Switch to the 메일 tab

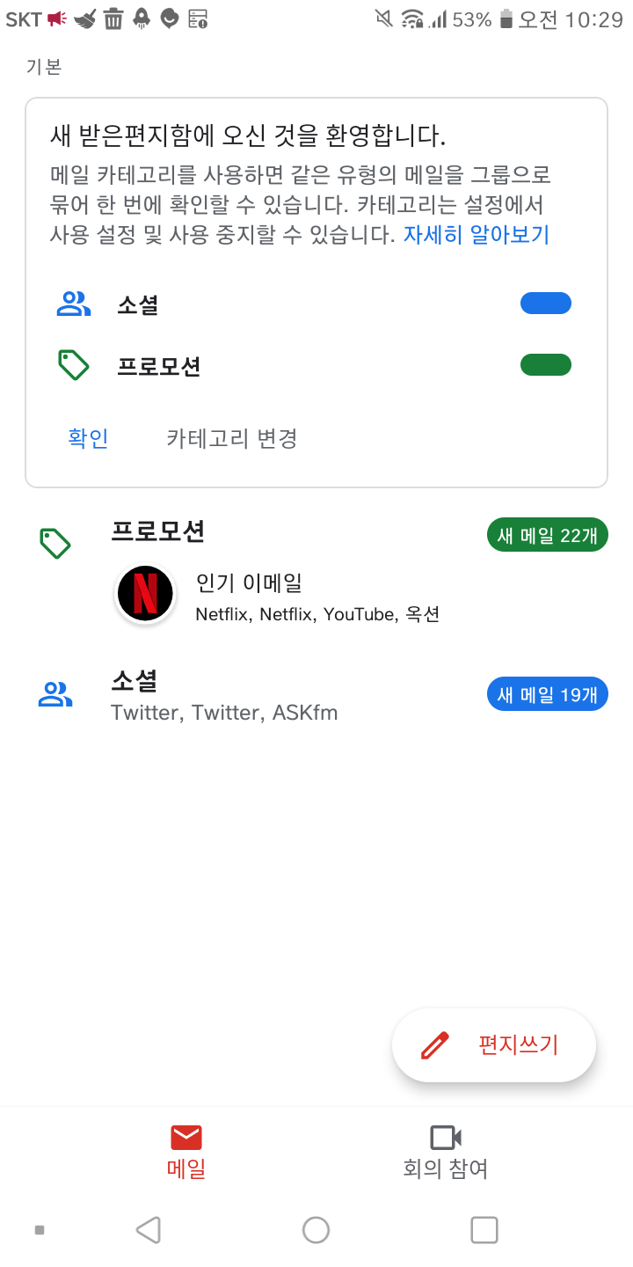tap(186, 1151)
